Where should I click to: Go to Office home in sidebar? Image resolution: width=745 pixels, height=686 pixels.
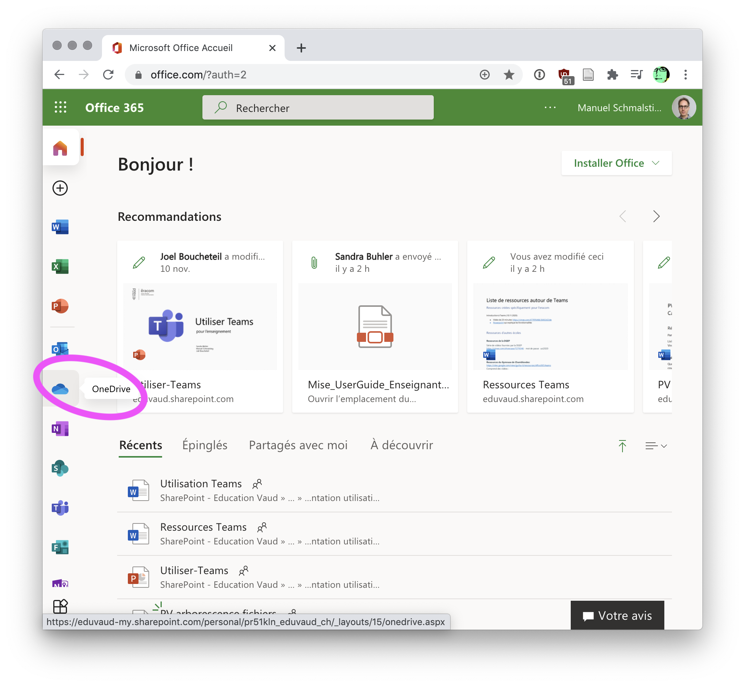(x=60, y=148)
